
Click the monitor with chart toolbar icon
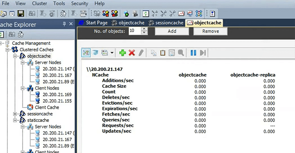point(190,13)
